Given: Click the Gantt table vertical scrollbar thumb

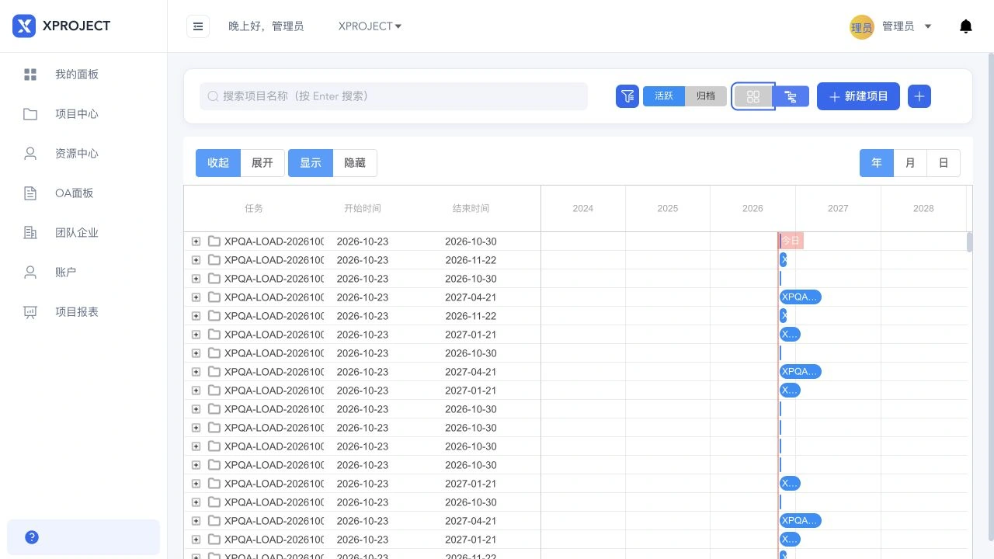Looking at the screenshot, I should [x=969, y=241].
